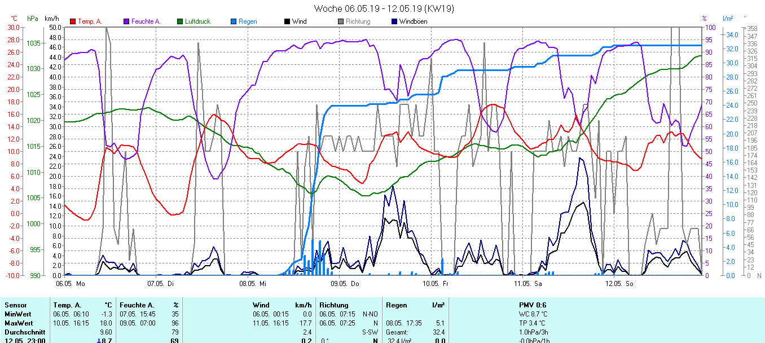Viewport: 765px width, 343px height.
Task: Click the PMV 0:6 header
Action: tap(533, 305)
